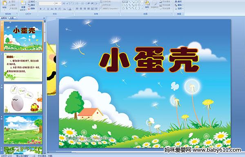This screenshot has width=245, height=157.
Task: Open the Font Color picker
Action: coord(70,9)
